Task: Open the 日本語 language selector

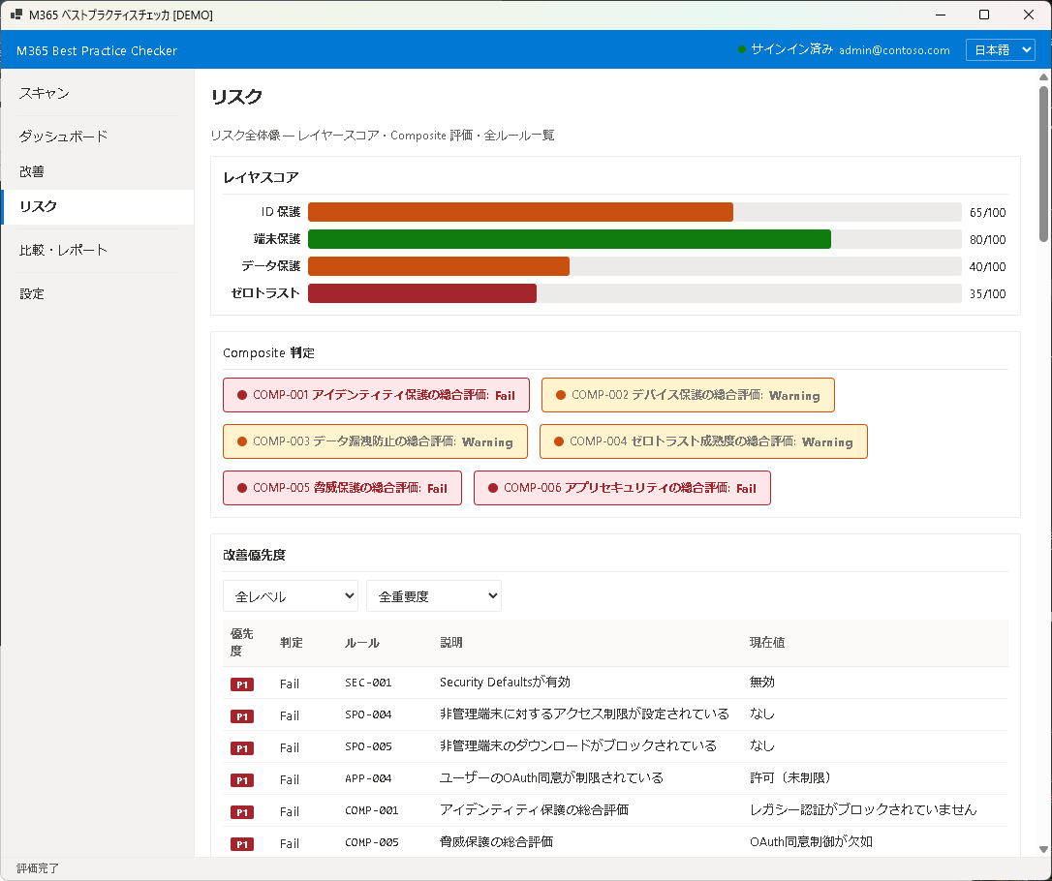Action: [x=1000, y=49]
